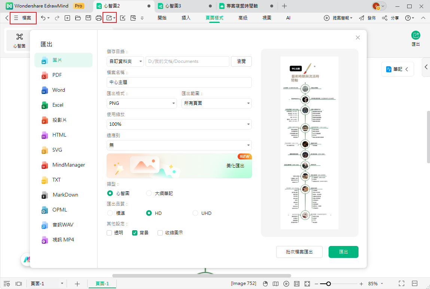The width and height of the screenshot is (430, 289).
Task: Click the save icon in the toolbar
Action: (x=88, y=18)
